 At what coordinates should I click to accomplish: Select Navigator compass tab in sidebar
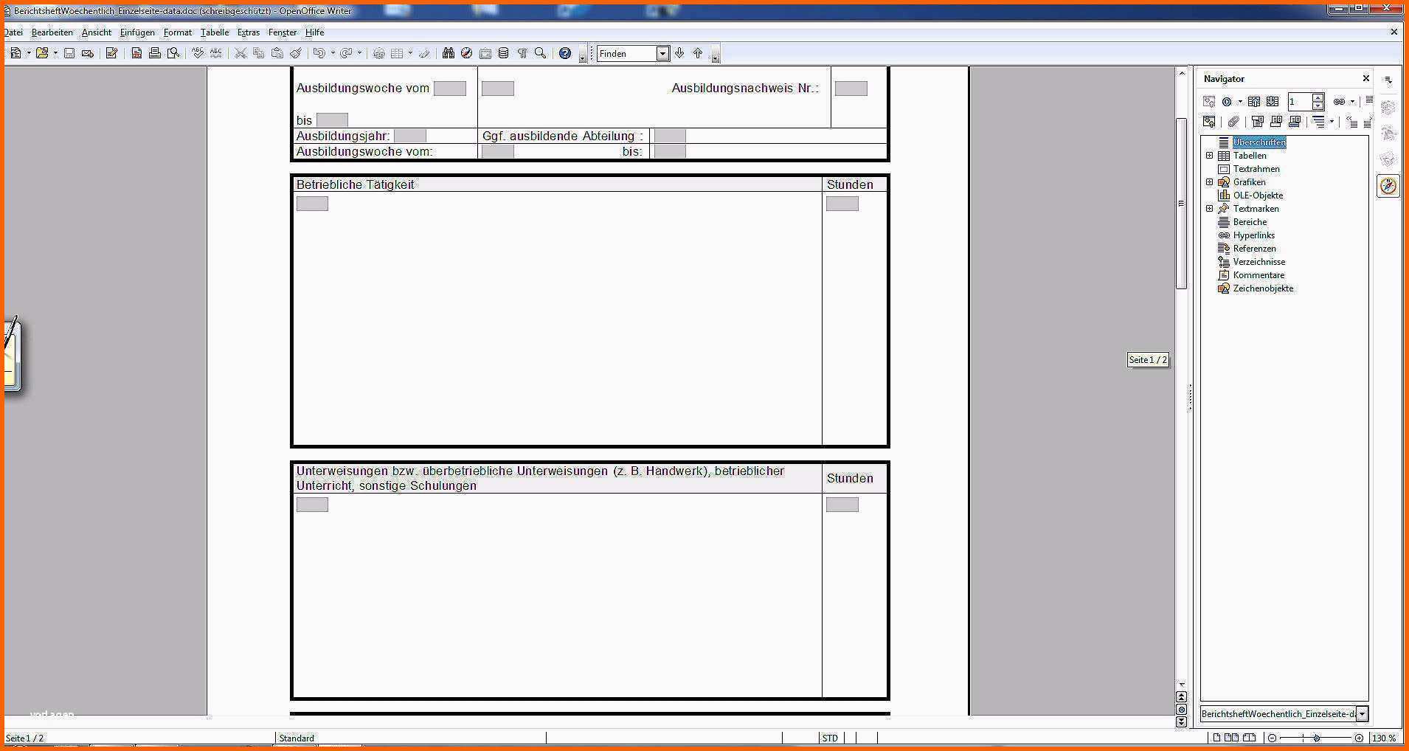tap(1388, 186)
